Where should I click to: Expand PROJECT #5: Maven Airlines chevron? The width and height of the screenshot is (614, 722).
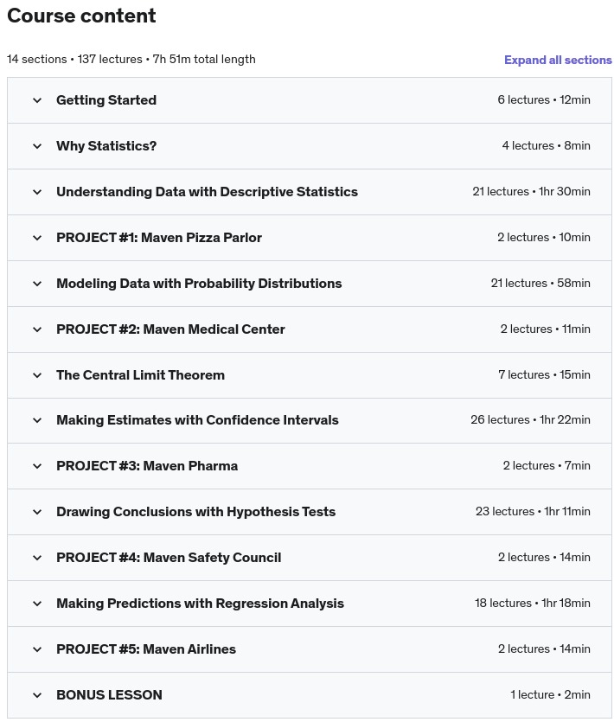point(37,649)
